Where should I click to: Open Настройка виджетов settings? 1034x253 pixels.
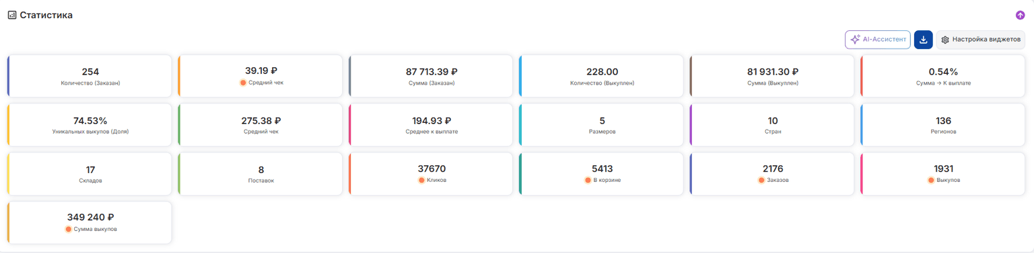click(981, 40)
